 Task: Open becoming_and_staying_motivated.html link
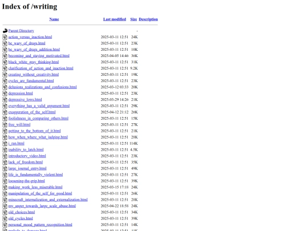[x=39, y=56]
